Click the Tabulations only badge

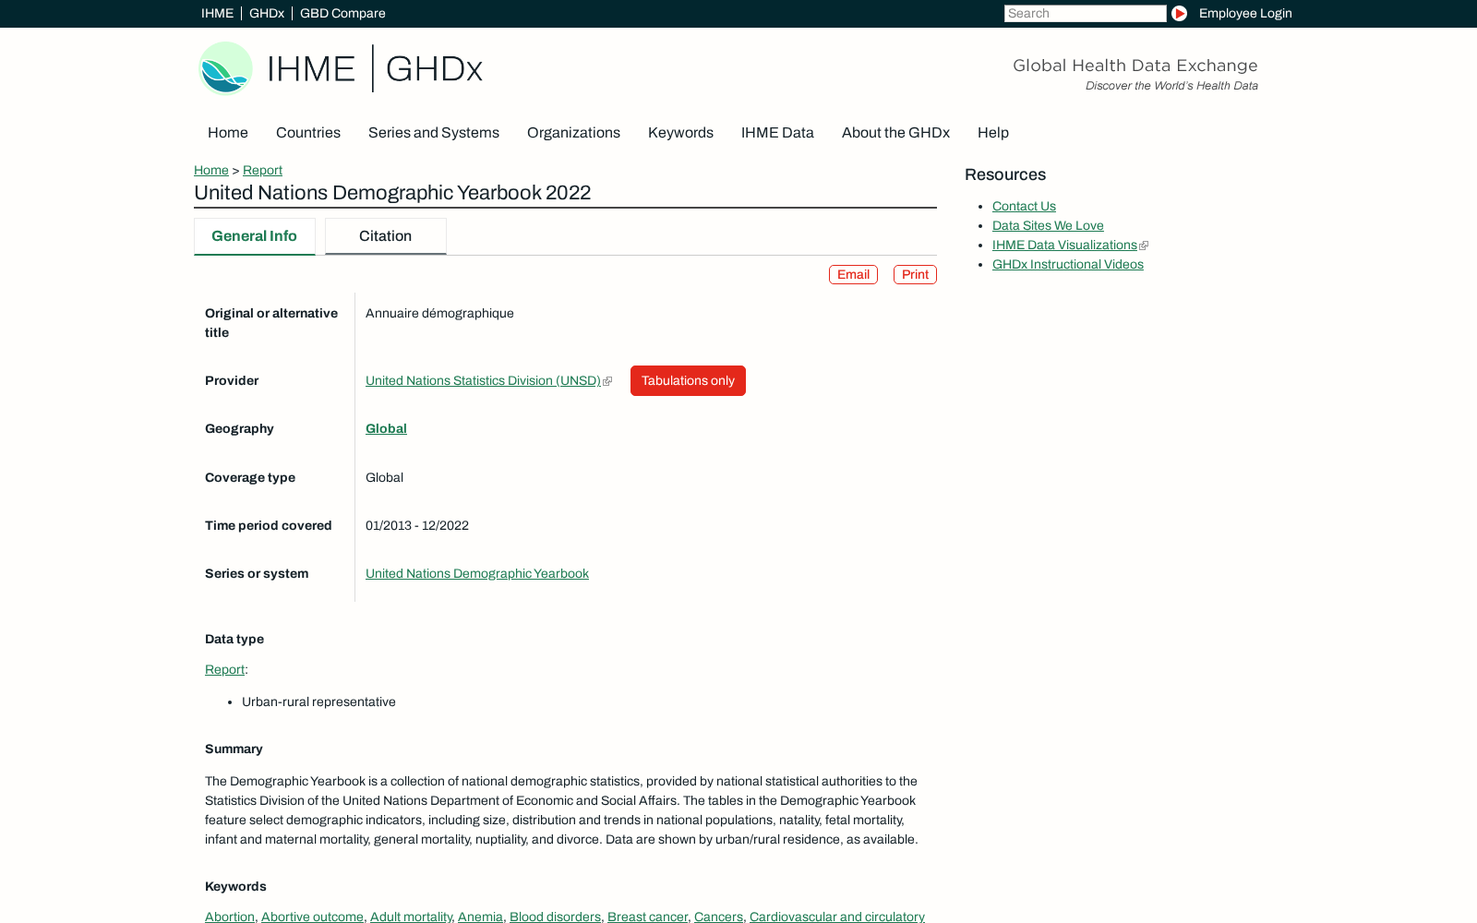pos(688,381)
